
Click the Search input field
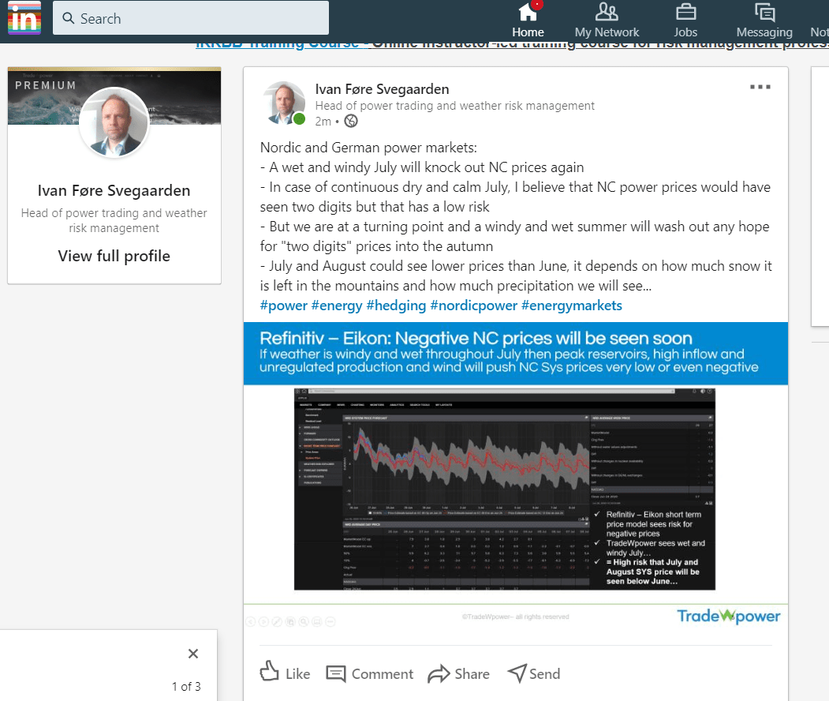(191, 18)
